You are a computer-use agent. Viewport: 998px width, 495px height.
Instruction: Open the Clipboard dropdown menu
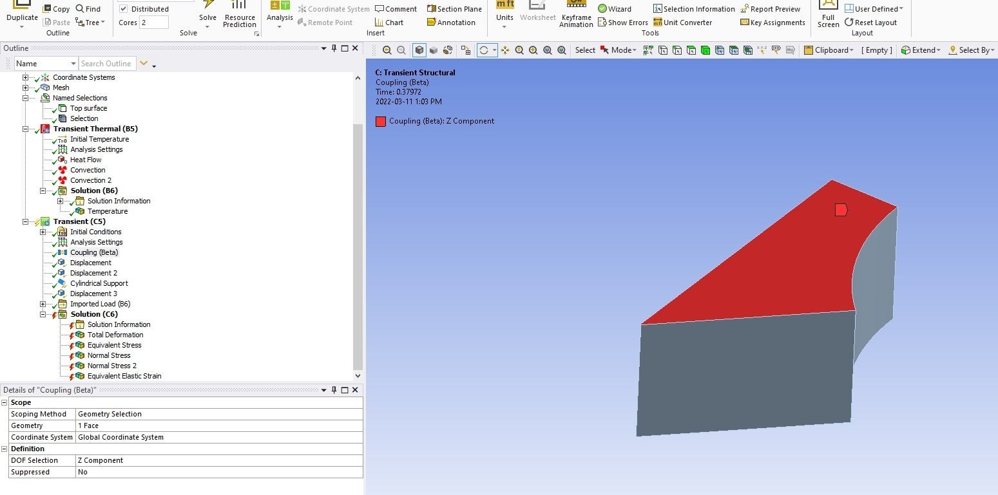[x=829, y=50]
